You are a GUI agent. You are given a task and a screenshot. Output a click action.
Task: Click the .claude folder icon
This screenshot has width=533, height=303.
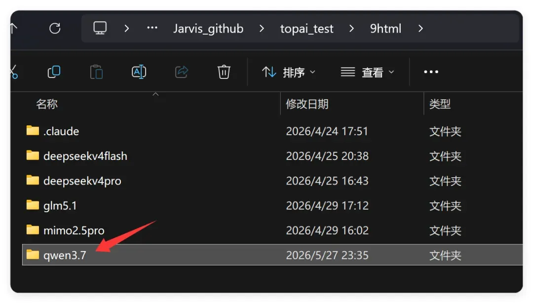click(33, 130)
